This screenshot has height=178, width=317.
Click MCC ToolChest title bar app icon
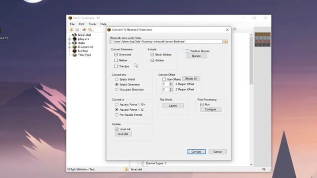(70, 18)
